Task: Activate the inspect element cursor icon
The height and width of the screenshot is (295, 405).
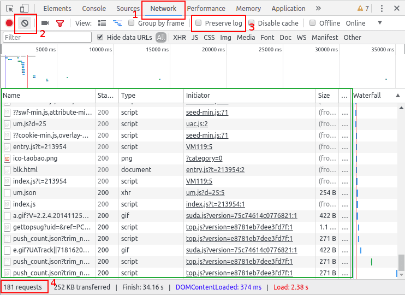Action: pos(9,8)
